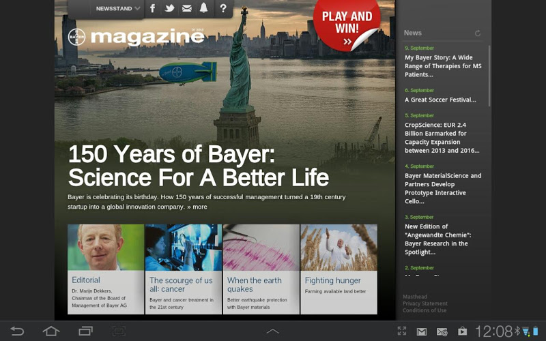Open the Privacy Statement link

[425, 303]
